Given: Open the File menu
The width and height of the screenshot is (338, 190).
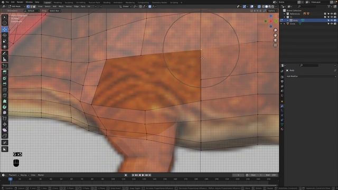Looking at the screenshot, I should 7,2.
